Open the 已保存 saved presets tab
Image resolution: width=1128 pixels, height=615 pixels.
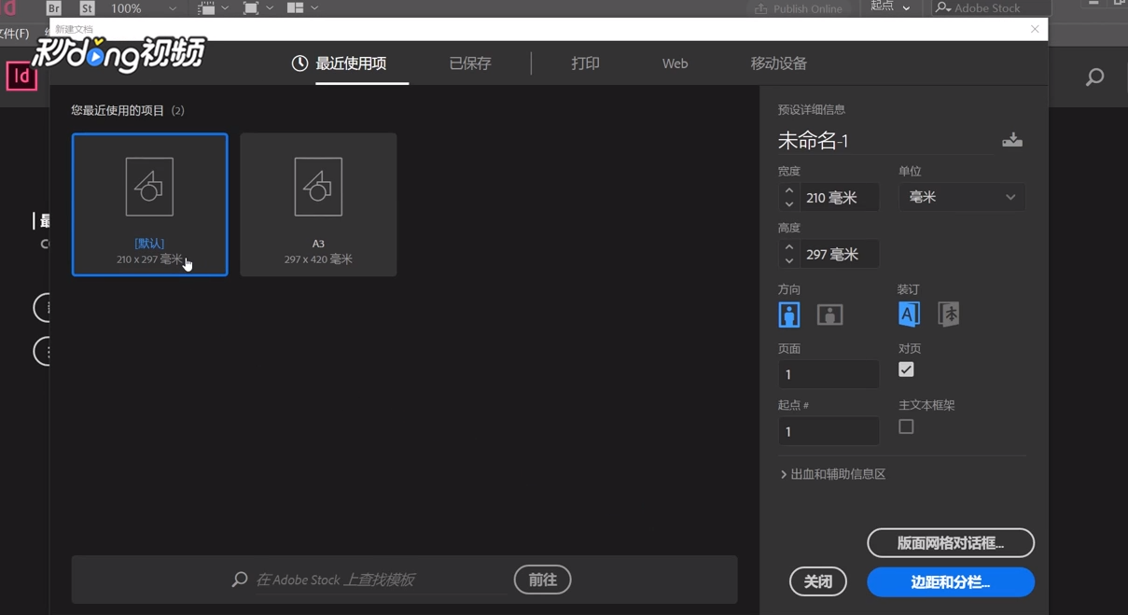coord(468,63)
